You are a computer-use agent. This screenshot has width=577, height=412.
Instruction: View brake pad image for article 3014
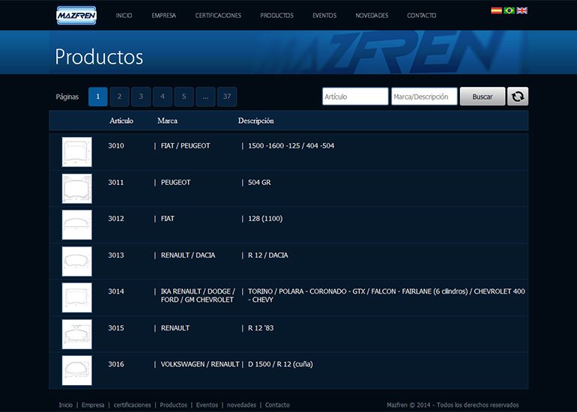tap(77, 297)
